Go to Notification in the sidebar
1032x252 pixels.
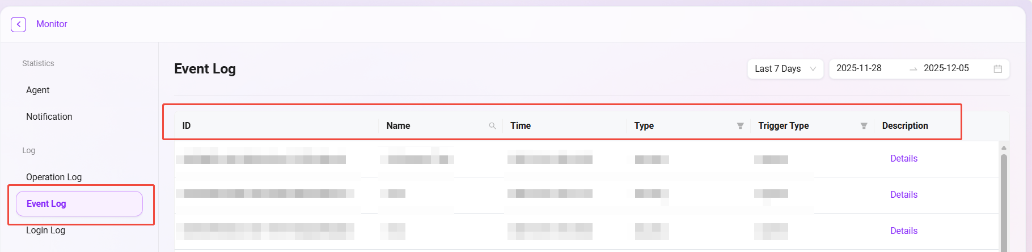[x=49, y=117]
